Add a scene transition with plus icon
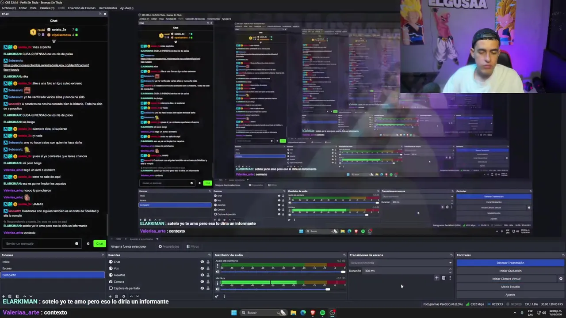Screen dimensions: 566x318 (x=436, y=278)
